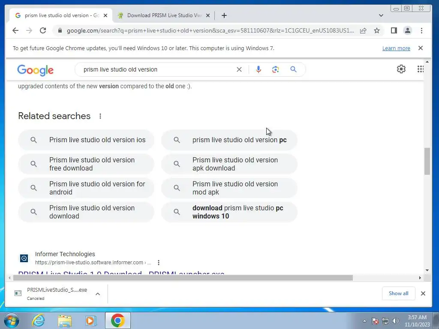
Task: Close the prism live studio old version tab
Action: click(x=105, y=15)
